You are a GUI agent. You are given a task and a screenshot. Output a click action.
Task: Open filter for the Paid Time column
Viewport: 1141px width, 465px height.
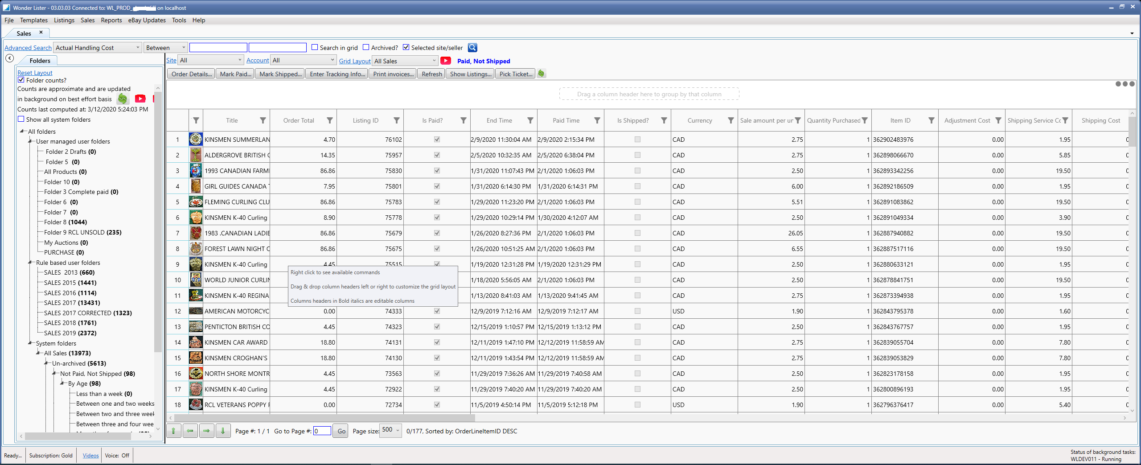tap(597, 120)
